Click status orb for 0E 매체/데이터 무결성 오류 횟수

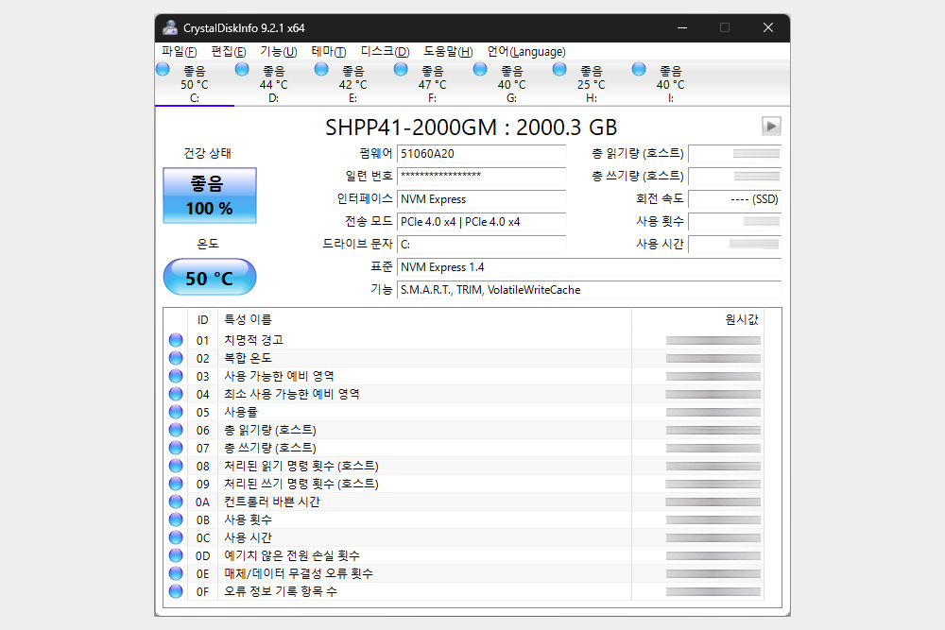(x=176, y=573)
